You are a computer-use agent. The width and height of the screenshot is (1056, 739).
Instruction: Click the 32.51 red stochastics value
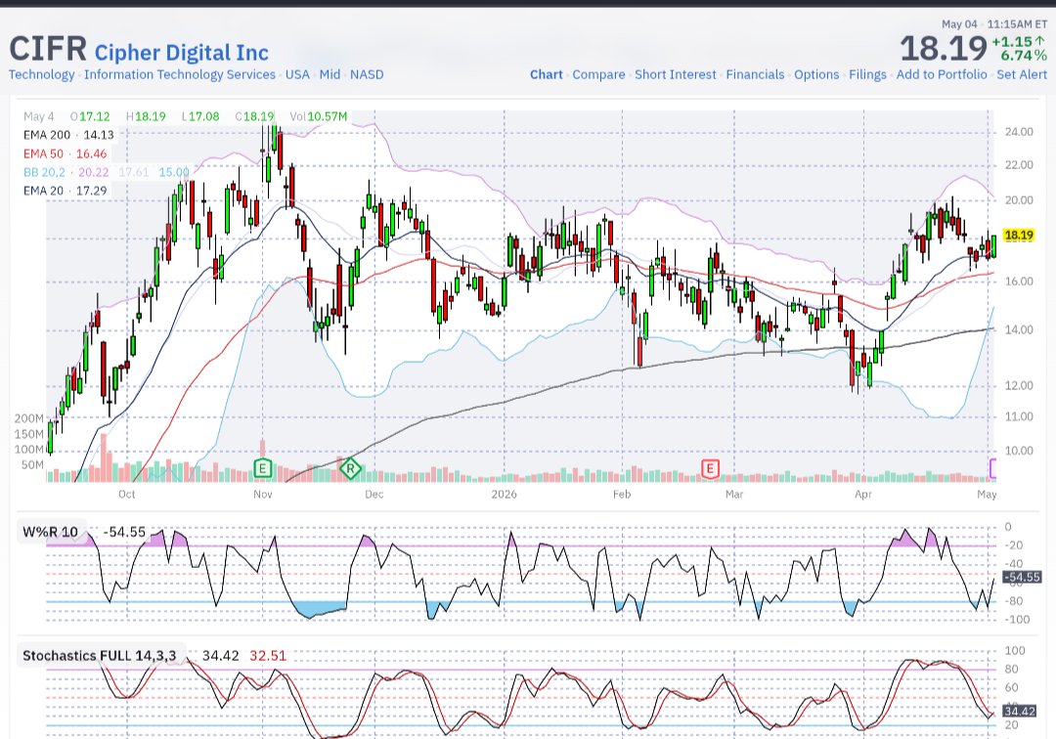(x=268, y=656)
